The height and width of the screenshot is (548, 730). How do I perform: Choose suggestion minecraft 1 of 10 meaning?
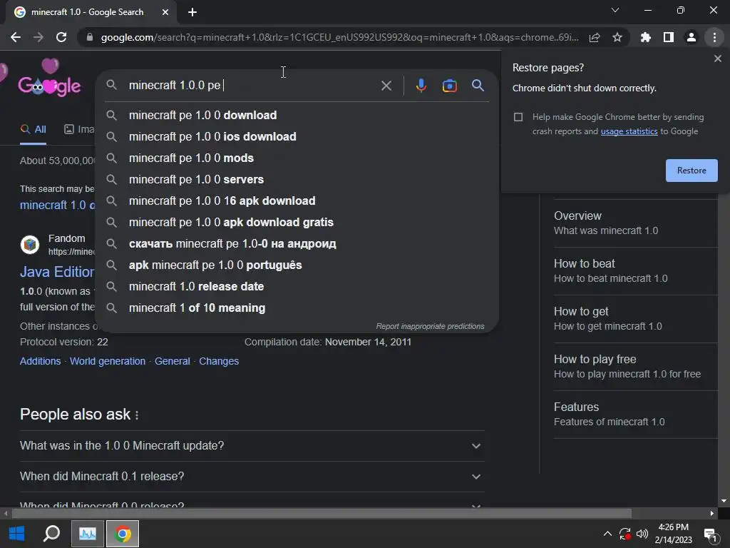coord(297,308)
